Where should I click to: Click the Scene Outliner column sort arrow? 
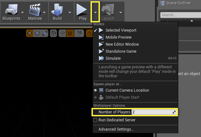tap(192, 21)
